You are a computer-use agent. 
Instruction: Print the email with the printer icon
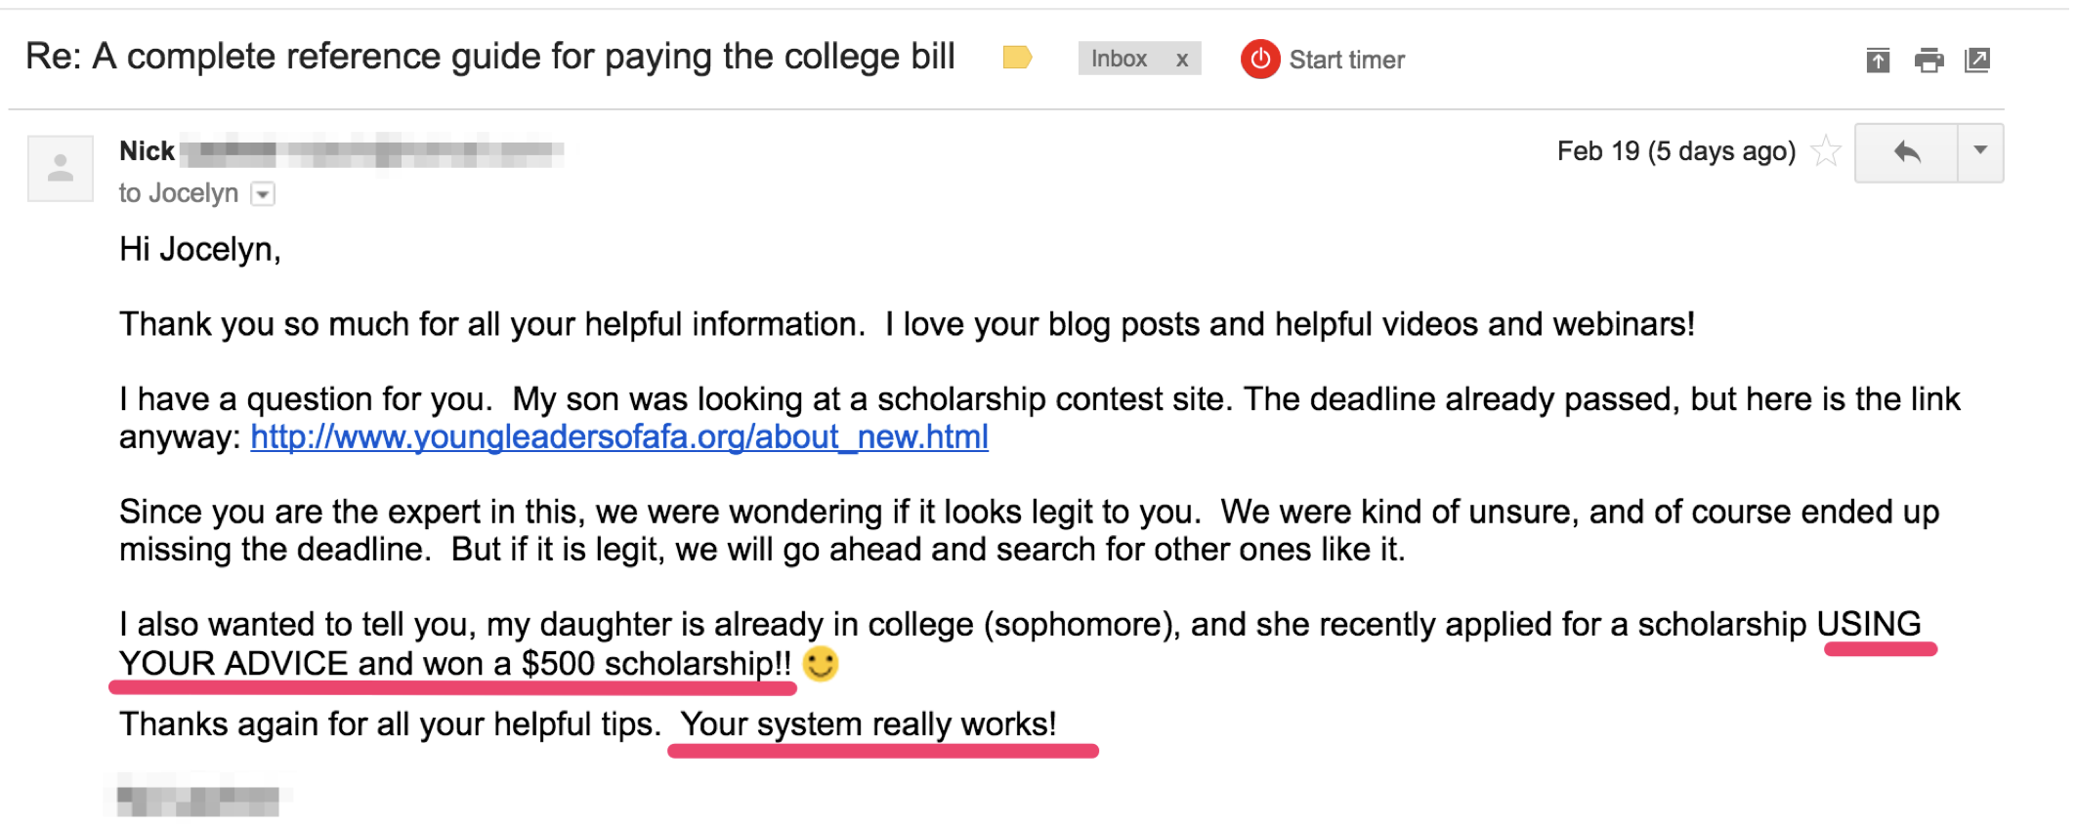click(1929, 61)
